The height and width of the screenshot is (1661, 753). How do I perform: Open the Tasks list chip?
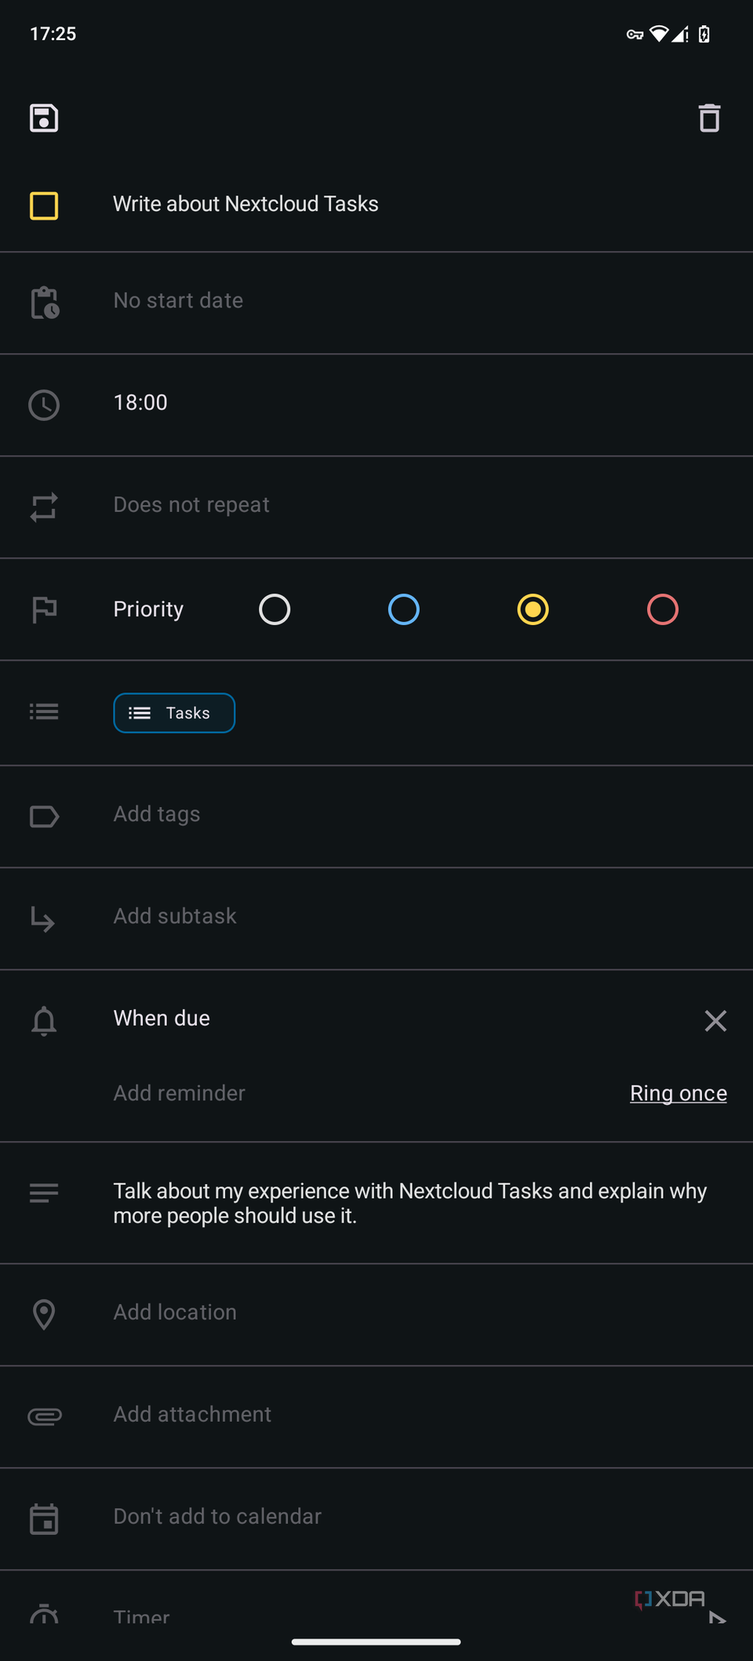coord(174,713)
